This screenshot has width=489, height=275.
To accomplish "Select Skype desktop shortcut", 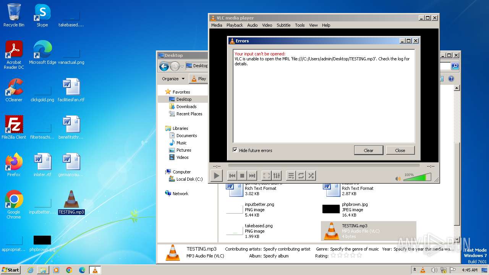I will click(42, 16).
